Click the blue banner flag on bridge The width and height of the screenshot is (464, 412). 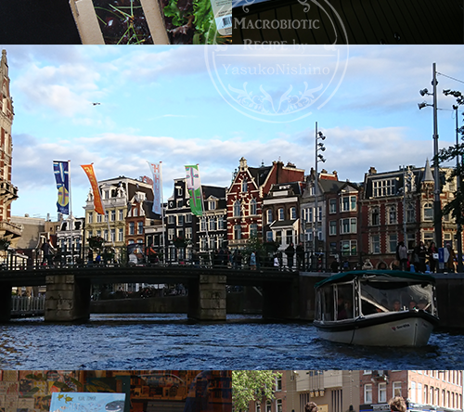(61, 187)
